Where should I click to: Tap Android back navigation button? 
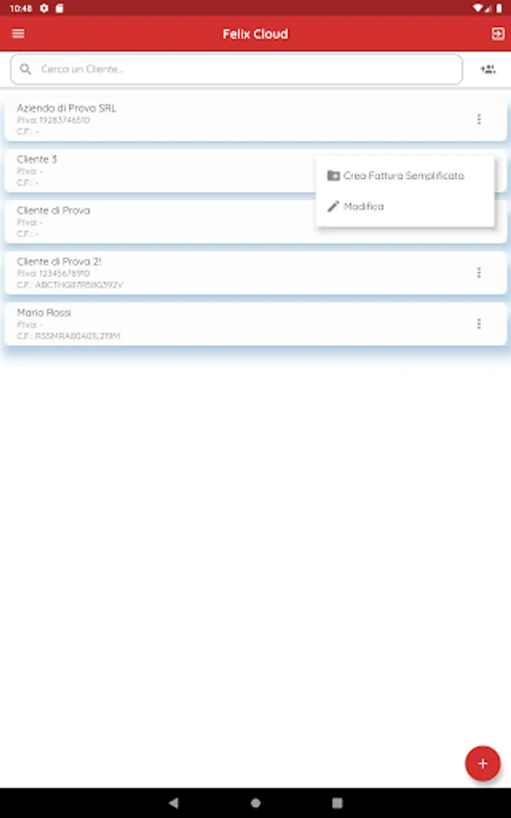174,803
